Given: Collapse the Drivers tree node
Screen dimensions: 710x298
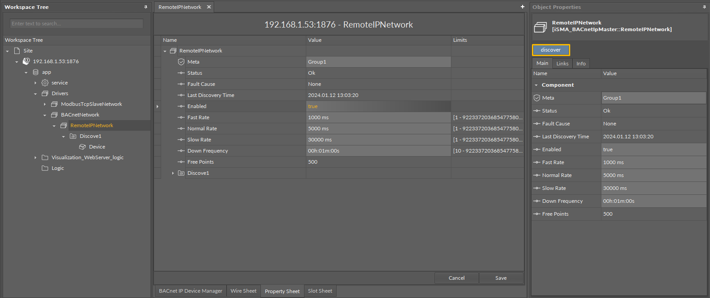Looking at the screenshot, I should [x=36, y=94].
